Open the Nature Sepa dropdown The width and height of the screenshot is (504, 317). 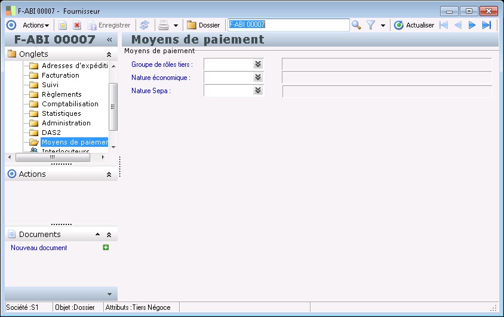pos(258,91)
